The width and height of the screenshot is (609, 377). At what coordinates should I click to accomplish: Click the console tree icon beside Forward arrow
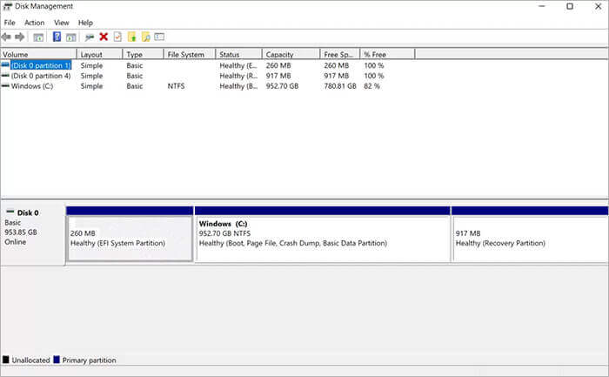38,37
